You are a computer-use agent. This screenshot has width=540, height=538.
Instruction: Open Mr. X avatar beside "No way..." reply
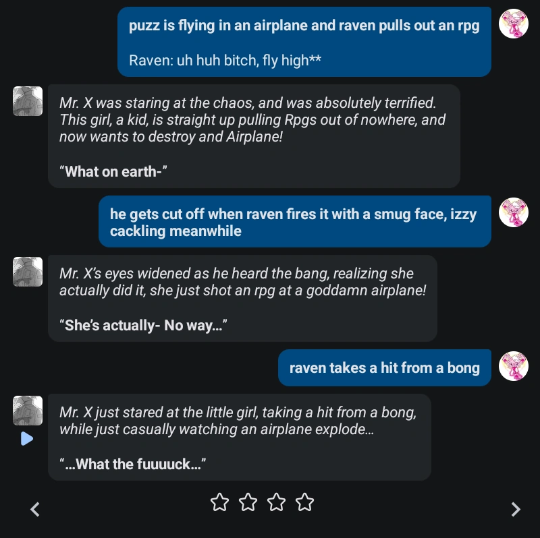tap(28, 271)
